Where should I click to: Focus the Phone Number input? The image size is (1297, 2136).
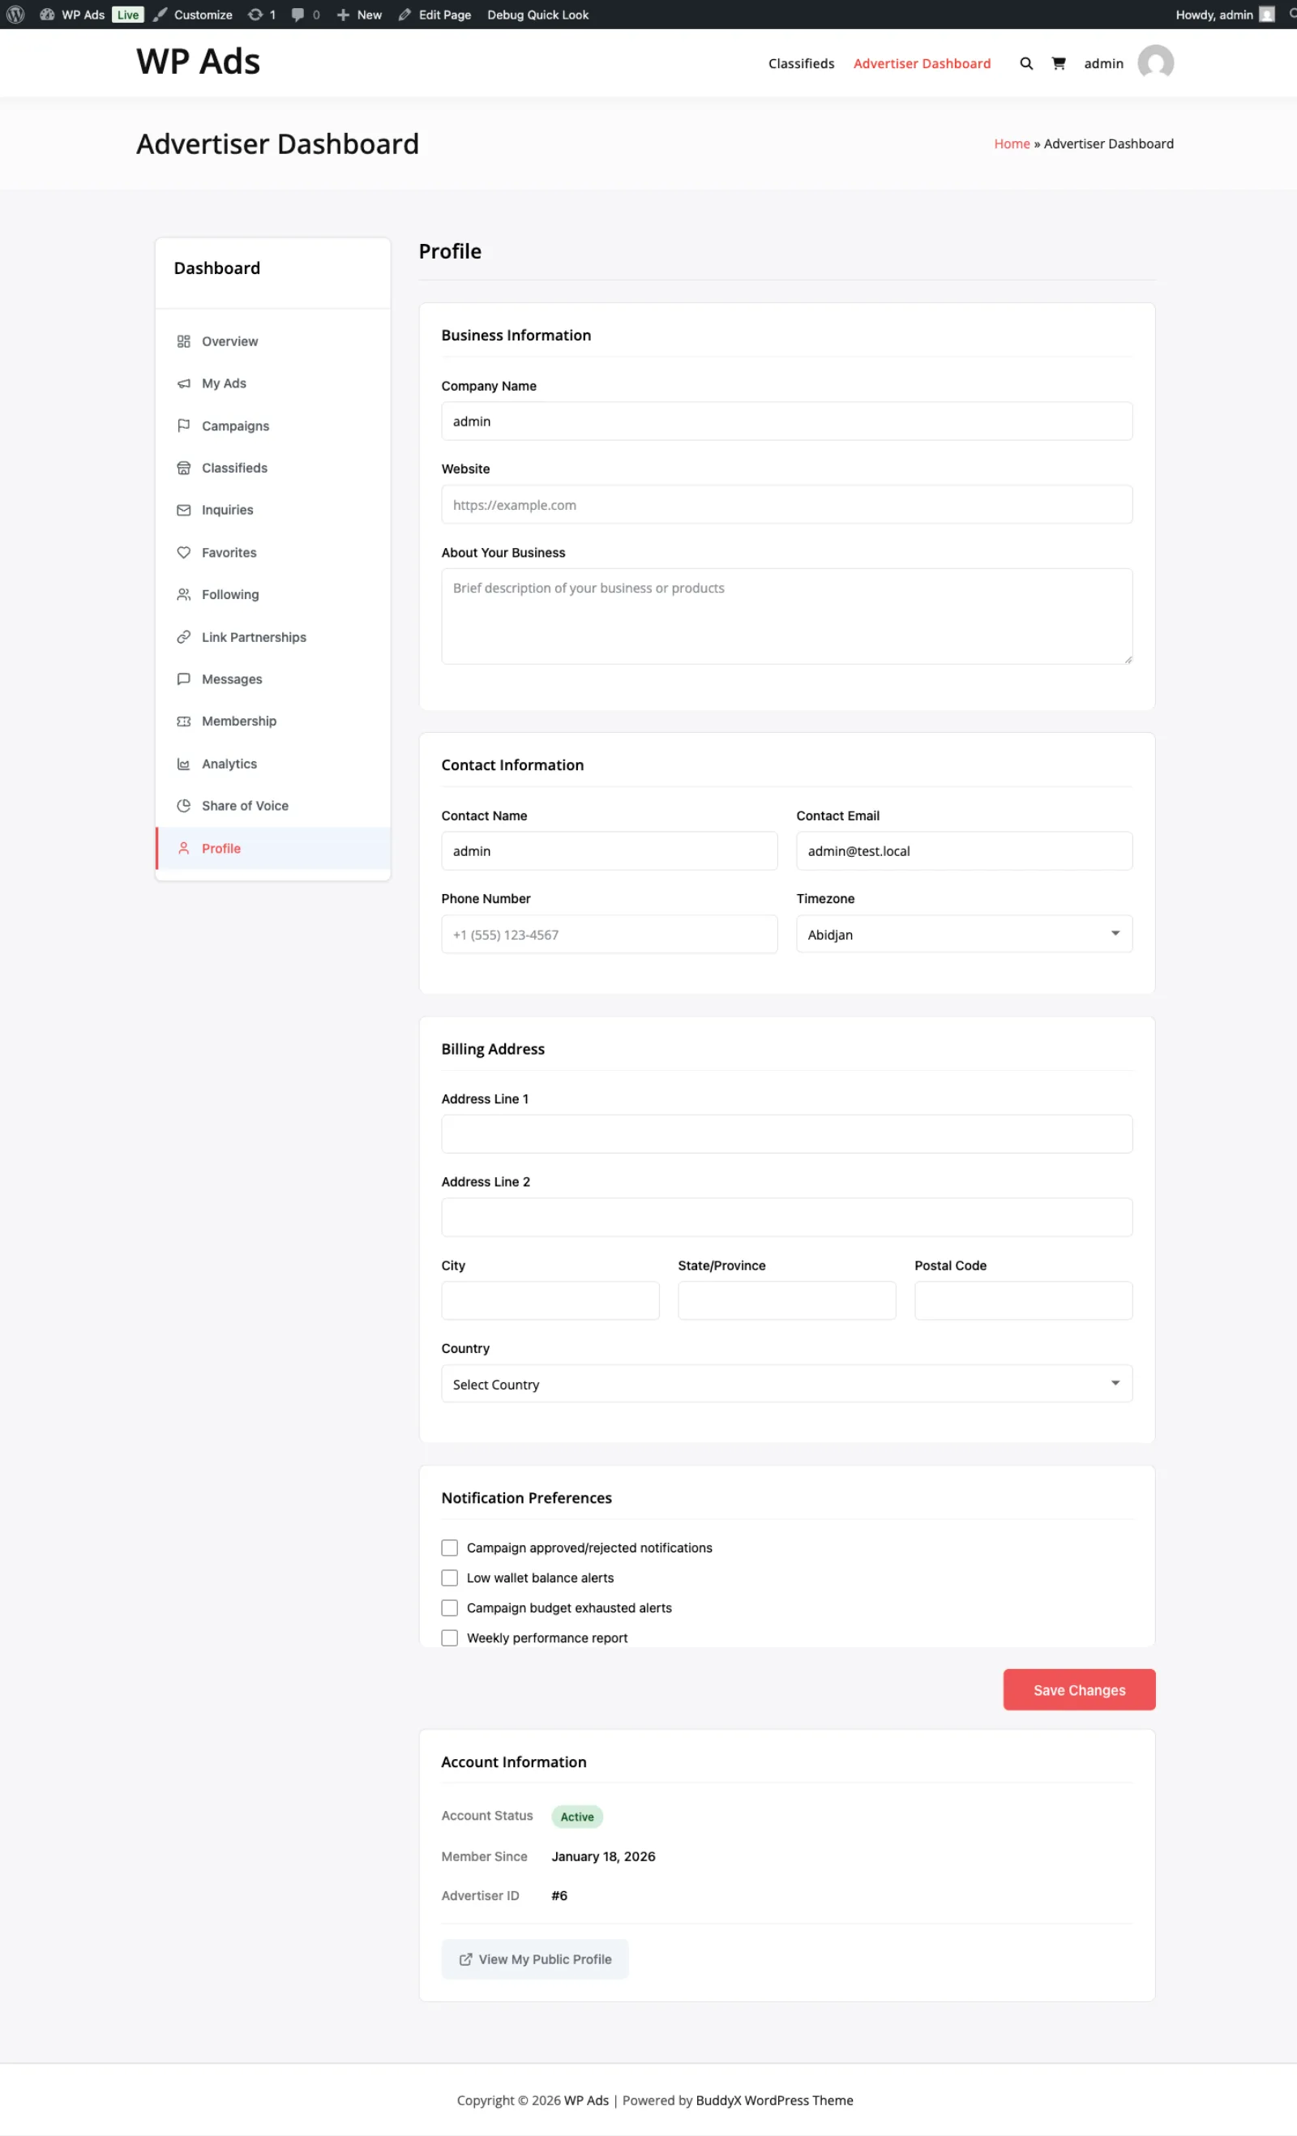coord(609,935)
